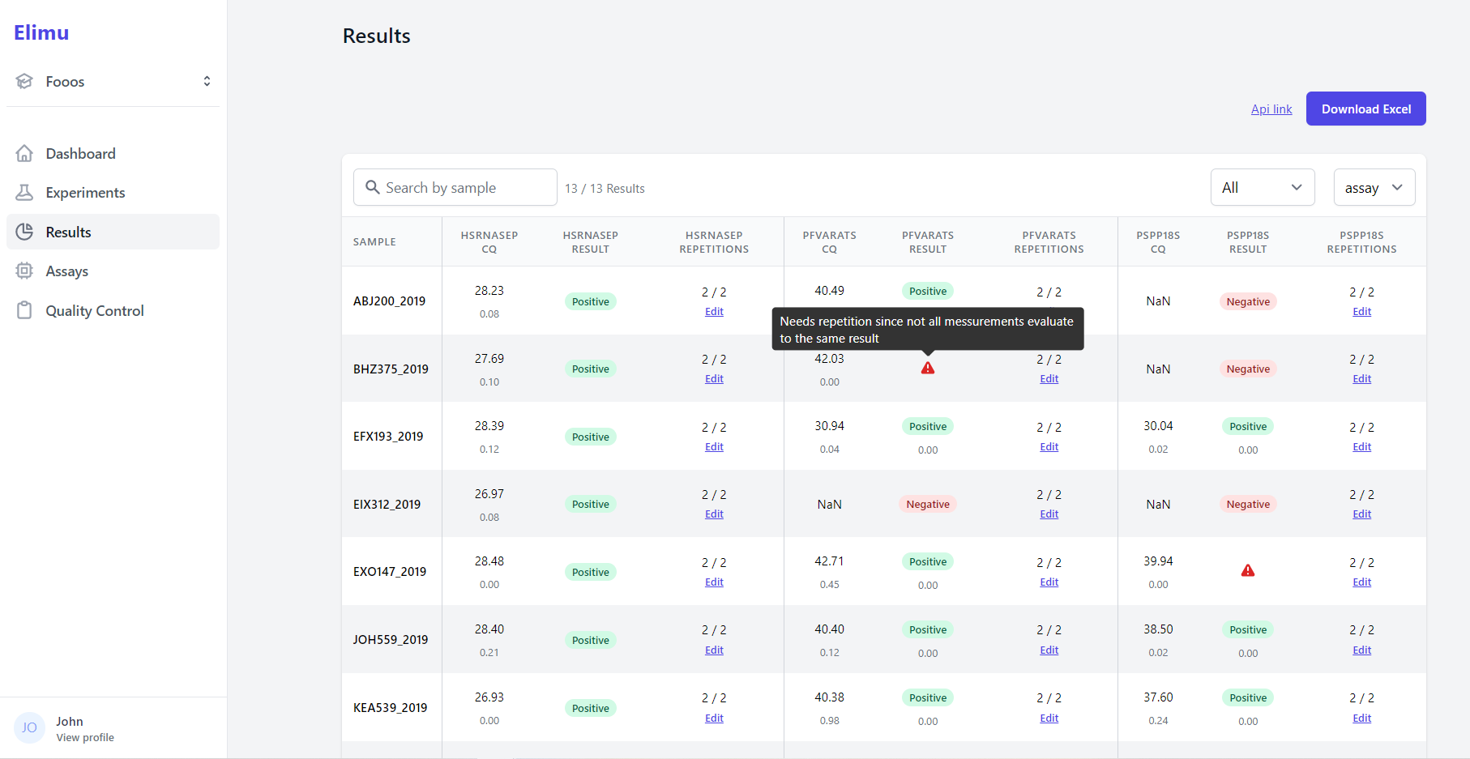Download results as Excel
Screen dimensions: 1470x759
[1365, 109]
